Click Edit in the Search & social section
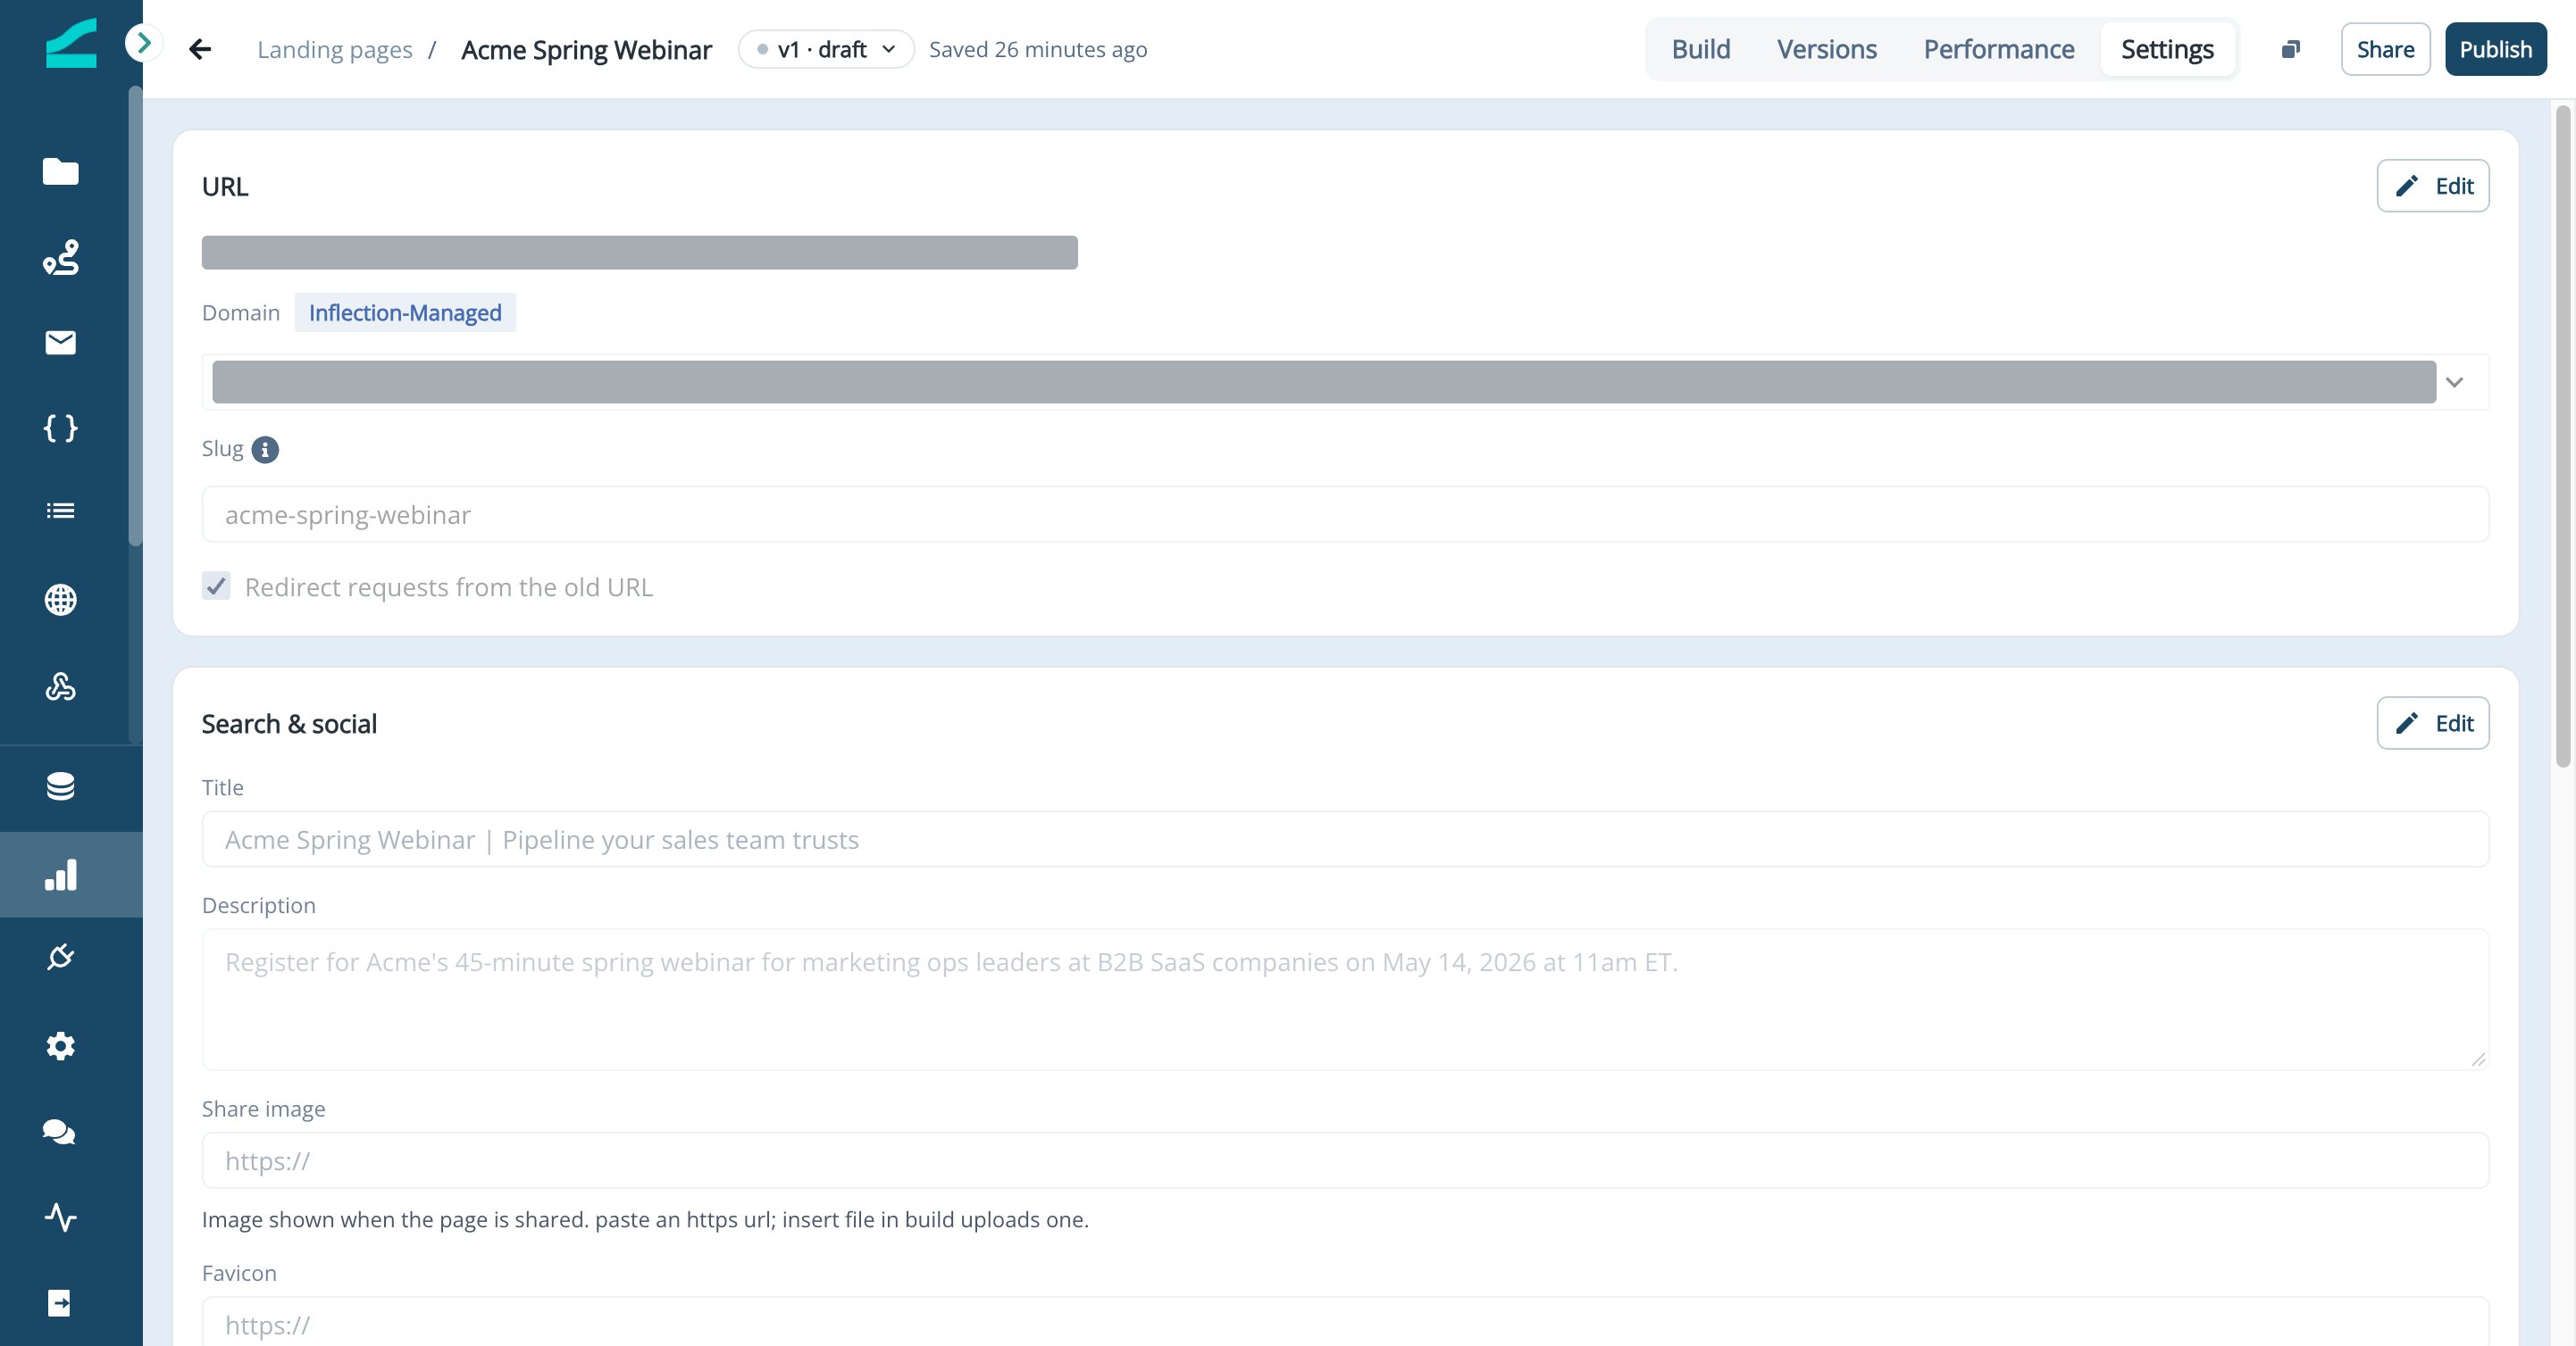Image resolution: width=2576 pixels, height=1346 pixels. (2432, 722)
